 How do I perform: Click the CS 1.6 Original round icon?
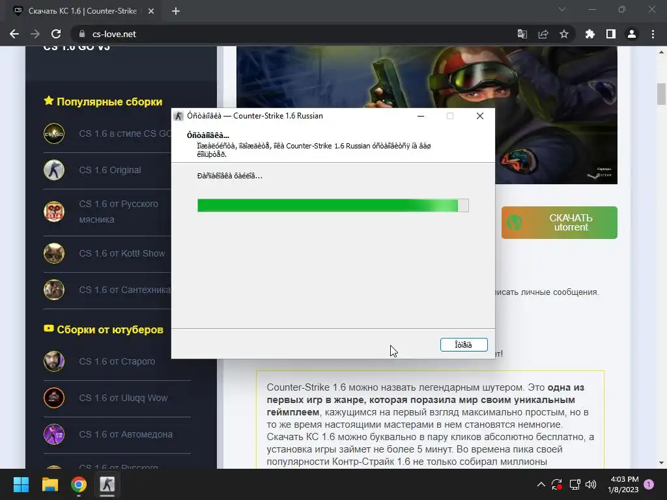54,170
